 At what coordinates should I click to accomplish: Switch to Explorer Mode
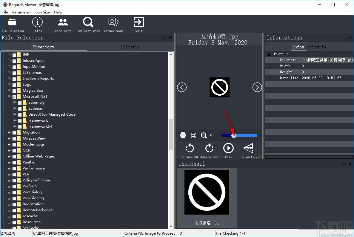(88, 22)
